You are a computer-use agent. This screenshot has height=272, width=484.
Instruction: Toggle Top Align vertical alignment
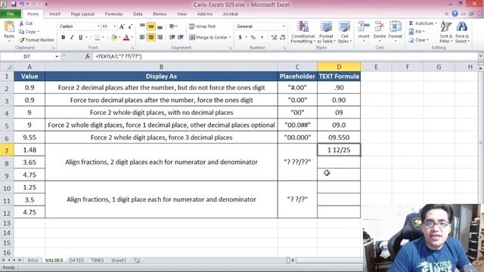[x=142, y=26]
